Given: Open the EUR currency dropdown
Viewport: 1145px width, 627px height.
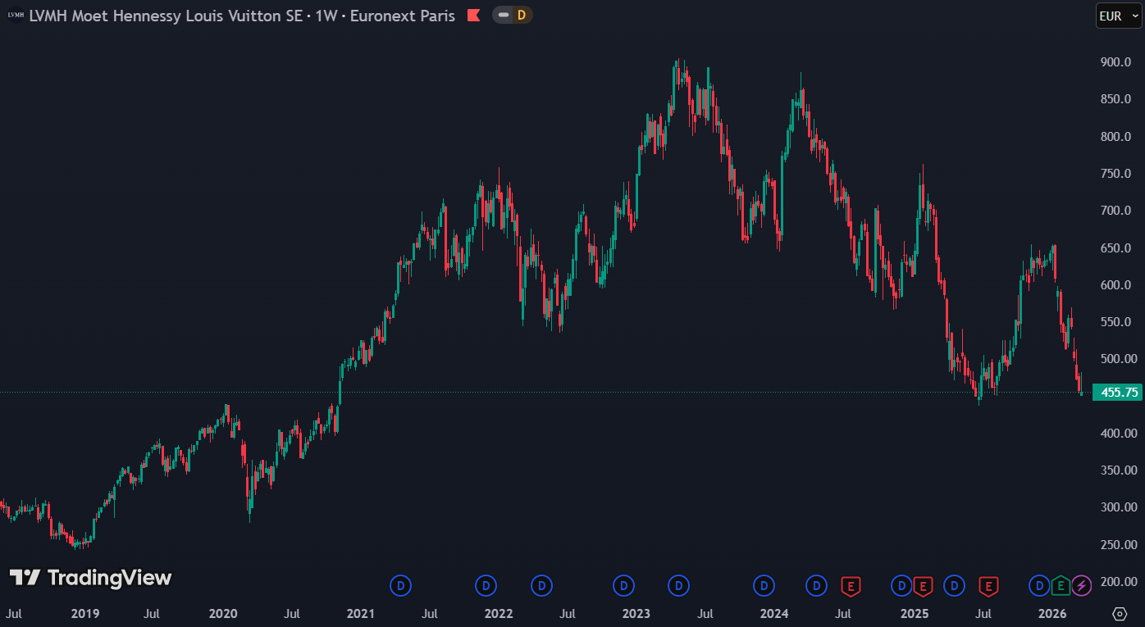Looking at the screenshot, I should [x=1119, y=16].
